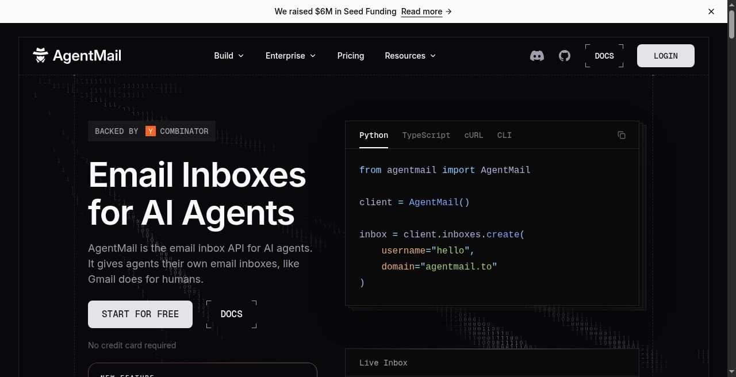Click the client = AgentMail() code line
736x377 pixels.
(415, 202)
